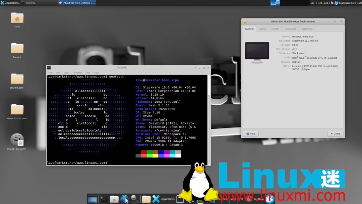362x204 pixels.
Task: Switch to the Slackware tab in About dialog
Action: [x=291, y=29]
